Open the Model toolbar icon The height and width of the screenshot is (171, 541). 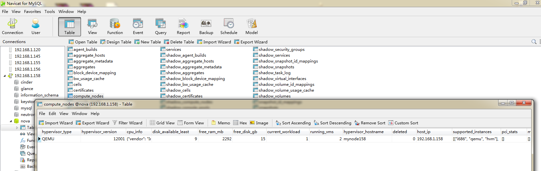(x=252, y=27)
